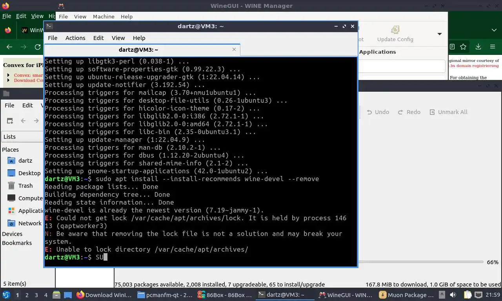Viewport: 502px width, 301px height.
Task: Click the volume icon in system tray
Action: (x=453, y=295)
